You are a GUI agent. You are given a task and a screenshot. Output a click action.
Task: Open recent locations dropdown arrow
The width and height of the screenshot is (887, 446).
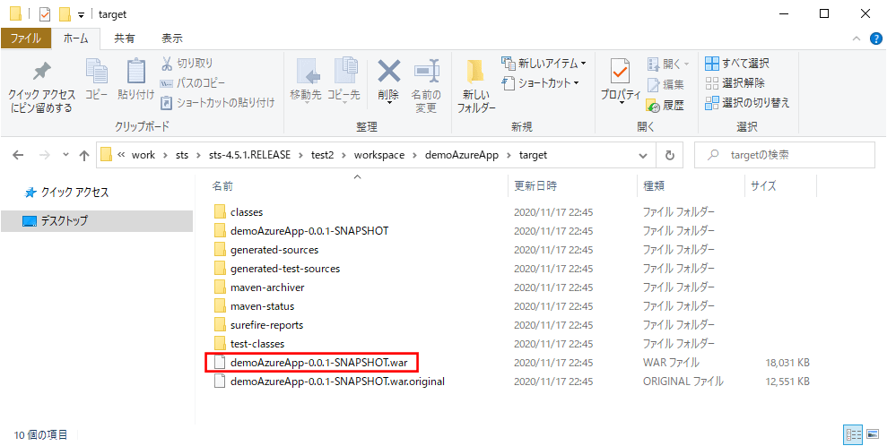pos(65,155)
